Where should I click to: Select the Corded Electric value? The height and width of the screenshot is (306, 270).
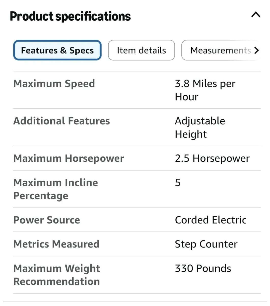pos(210,220)
